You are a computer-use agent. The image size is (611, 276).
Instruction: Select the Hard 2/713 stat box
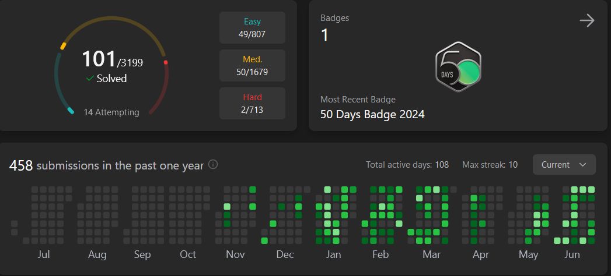point(252,104)
